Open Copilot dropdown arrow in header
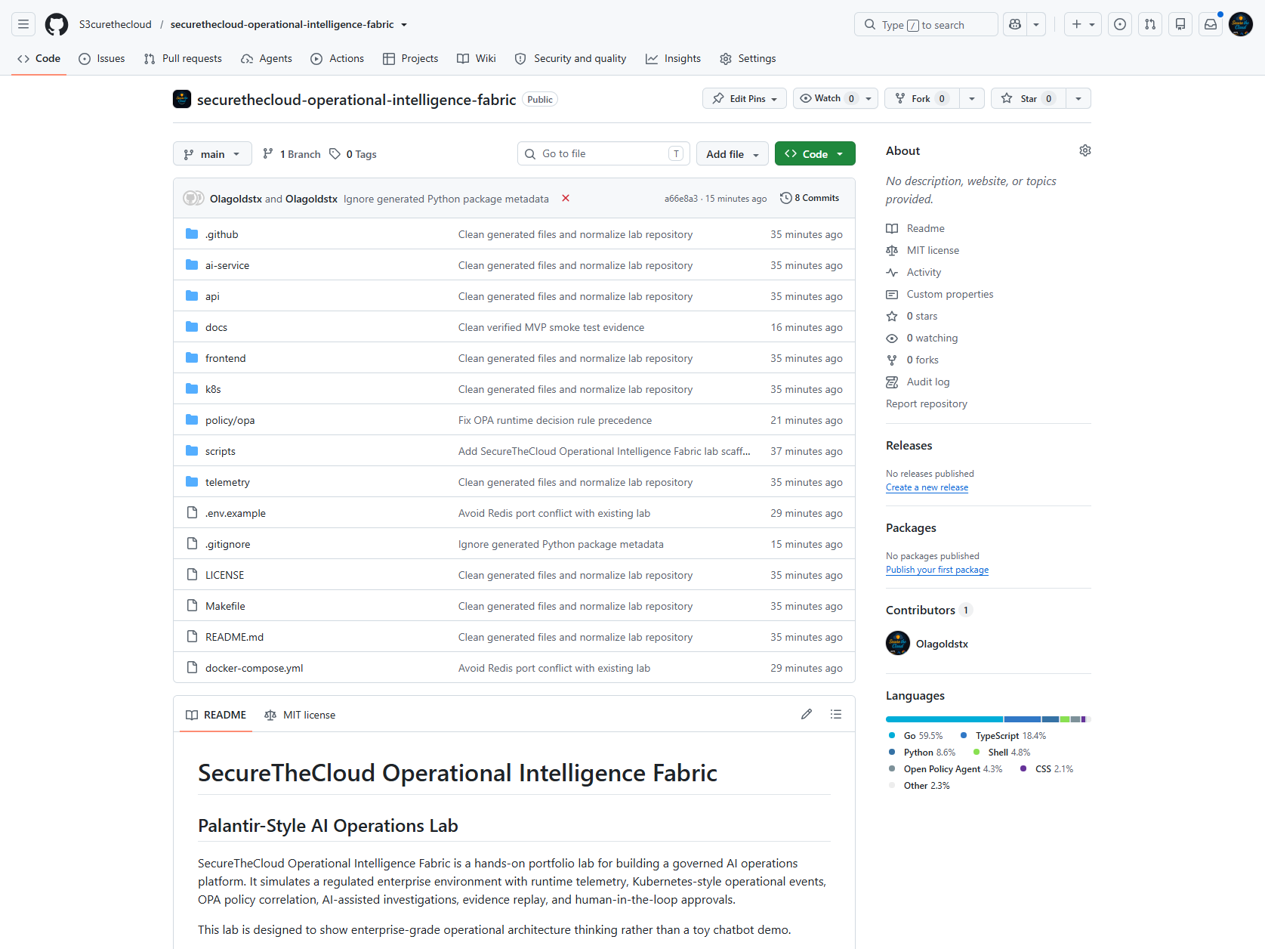 [x=1036, y=24]
